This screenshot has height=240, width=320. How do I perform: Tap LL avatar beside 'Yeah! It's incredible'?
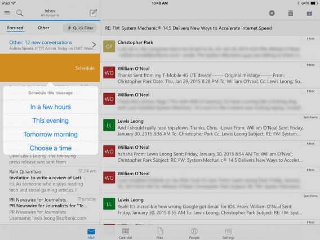[109, 204]
